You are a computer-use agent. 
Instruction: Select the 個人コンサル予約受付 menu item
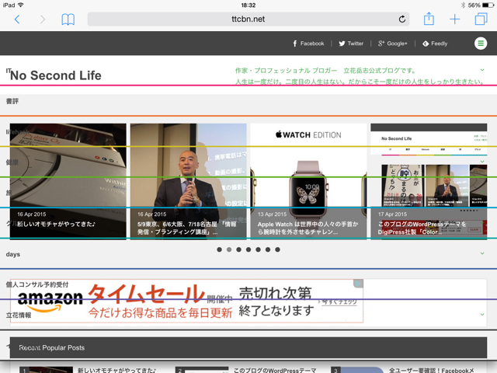pos(37,284)
